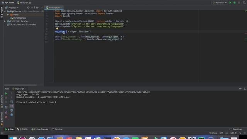This screenshot has width=247, height=139.
Task: Click the up arrow in Run panel
Action: pyautogui.click(x=12, y=93)
